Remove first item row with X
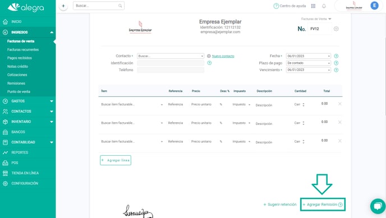 [x=340, y=104]
